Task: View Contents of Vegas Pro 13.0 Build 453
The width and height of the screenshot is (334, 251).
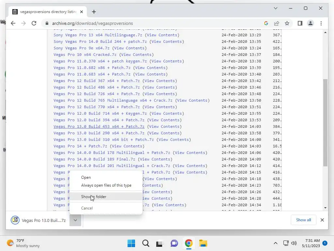Action: pyautogui.click(x=164, y=126)
